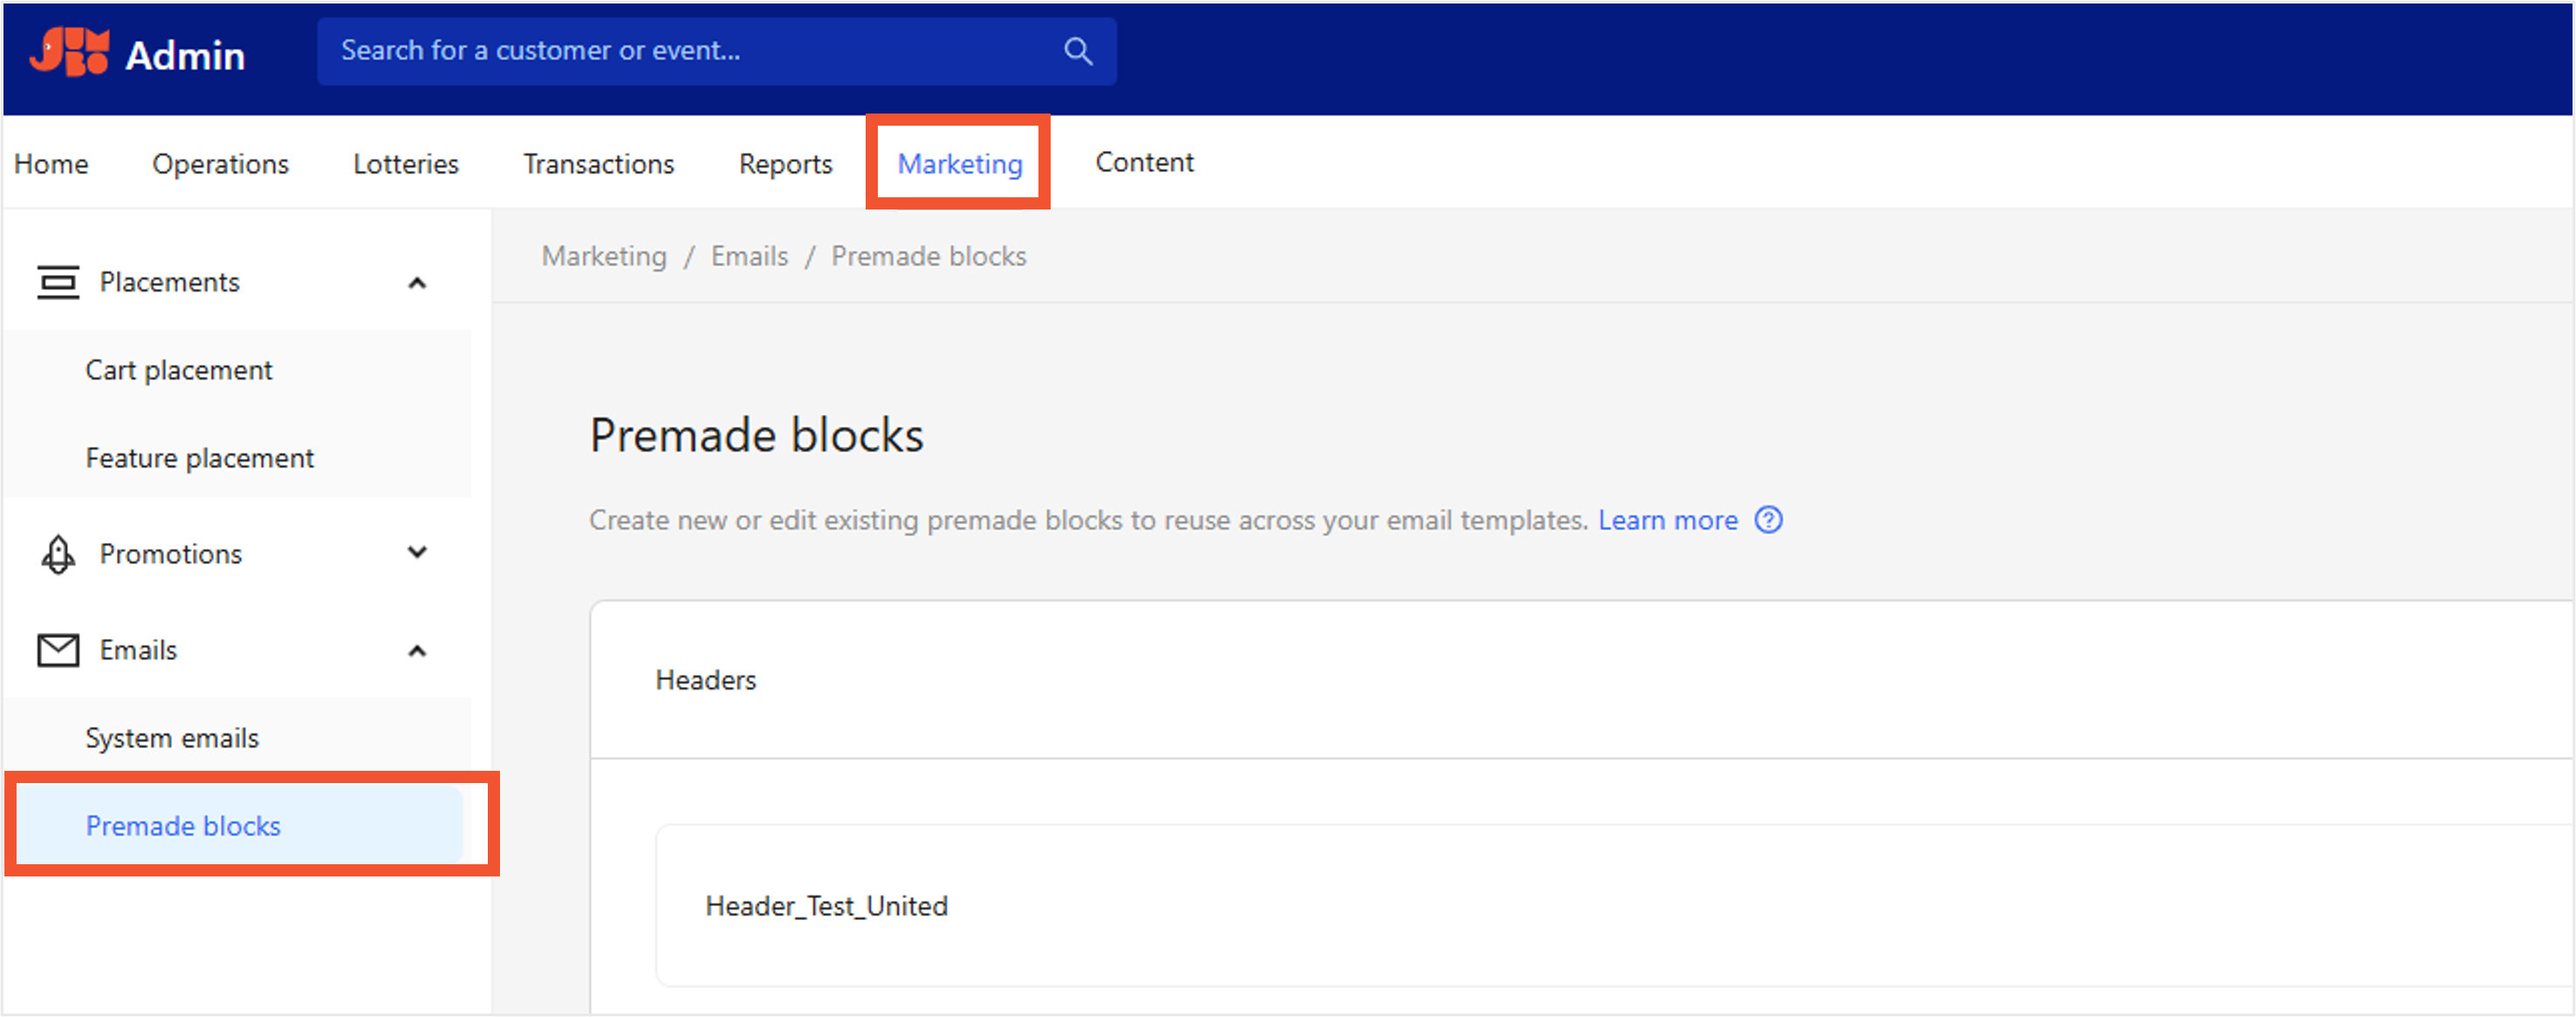
Task: Collapse the Placements section chevron
Action: (417, 283)
